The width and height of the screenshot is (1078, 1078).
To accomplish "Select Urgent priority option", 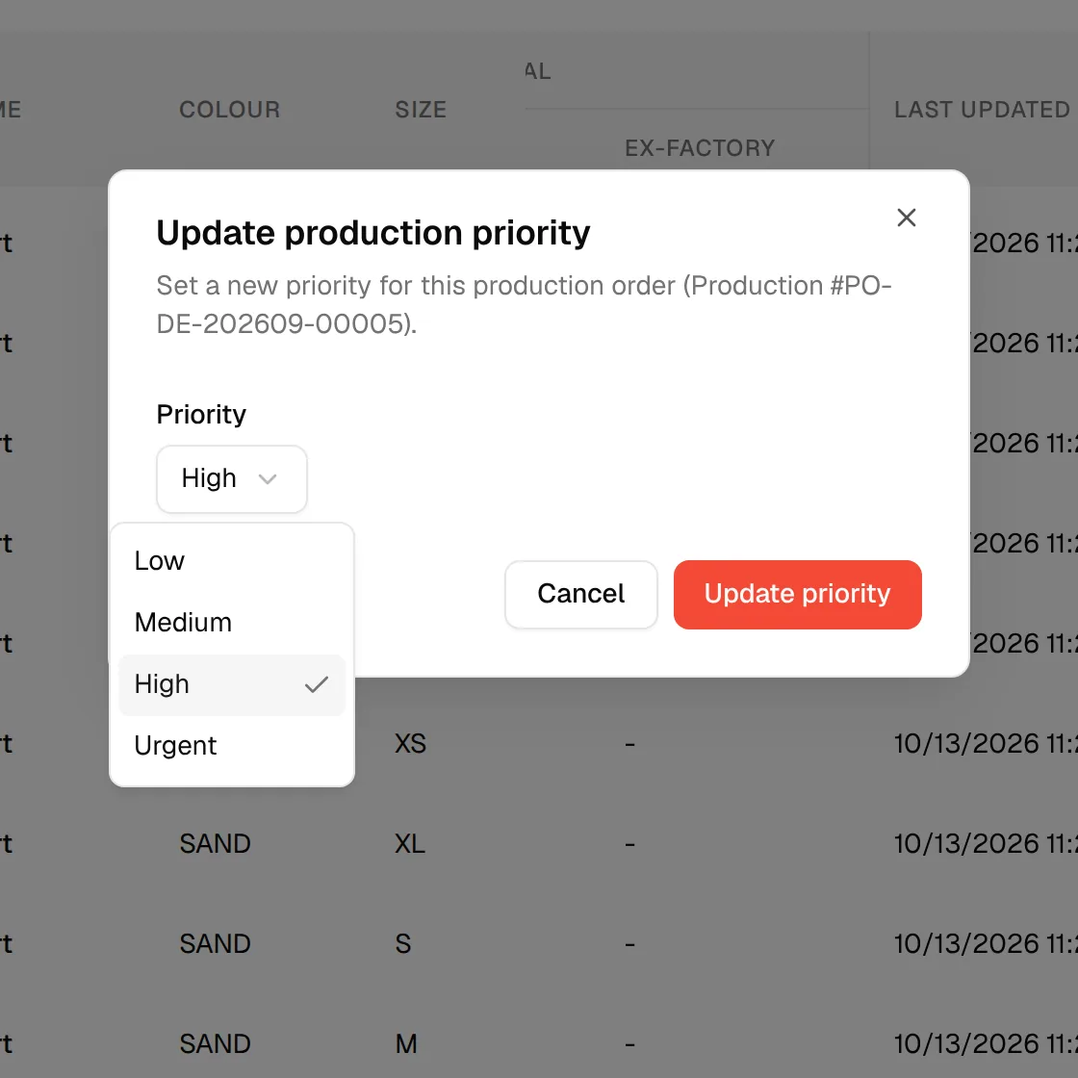I will pos(232,746).
